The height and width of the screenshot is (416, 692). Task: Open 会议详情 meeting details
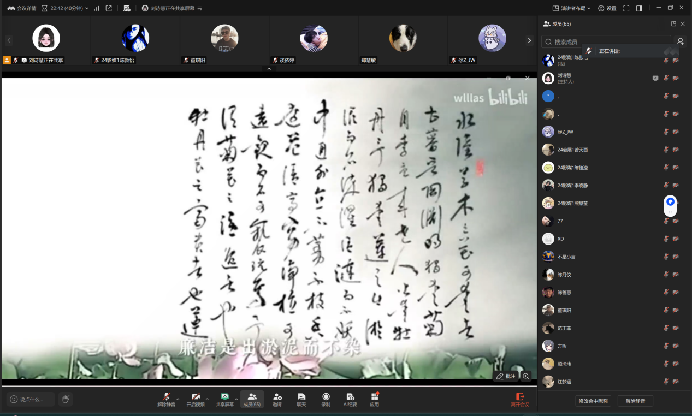(22, 8)
